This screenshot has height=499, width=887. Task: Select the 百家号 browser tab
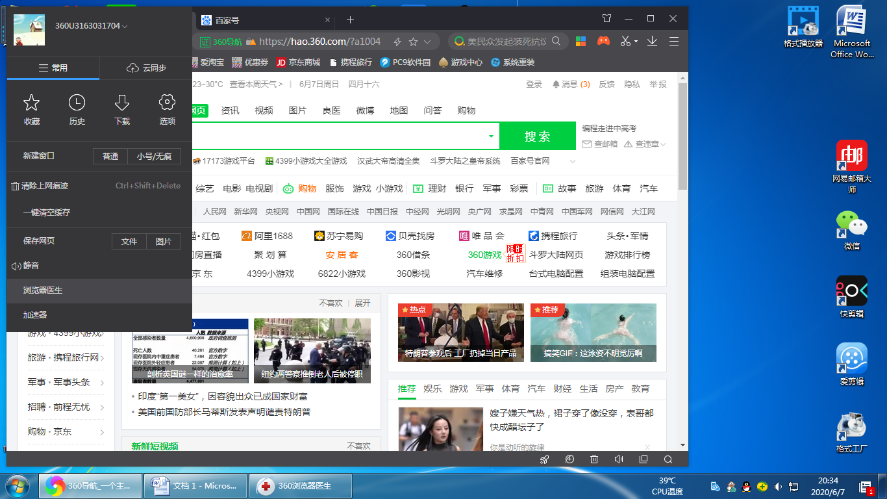click(265, 20)
